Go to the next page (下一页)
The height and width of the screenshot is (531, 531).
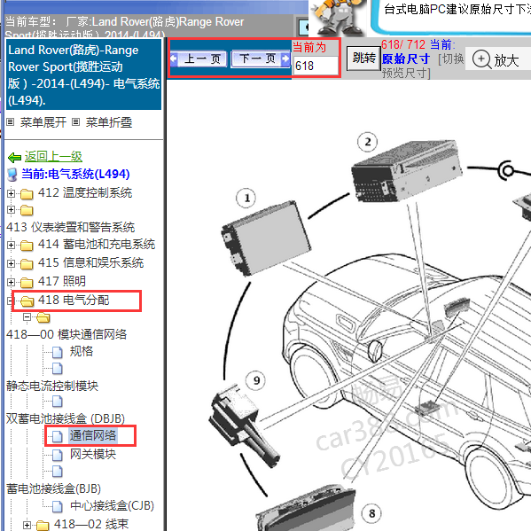(261, 59)
